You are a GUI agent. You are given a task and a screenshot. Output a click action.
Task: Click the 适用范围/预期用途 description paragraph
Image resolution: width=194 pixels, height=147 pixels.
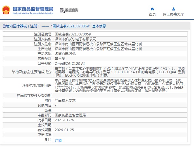point(120,85)
